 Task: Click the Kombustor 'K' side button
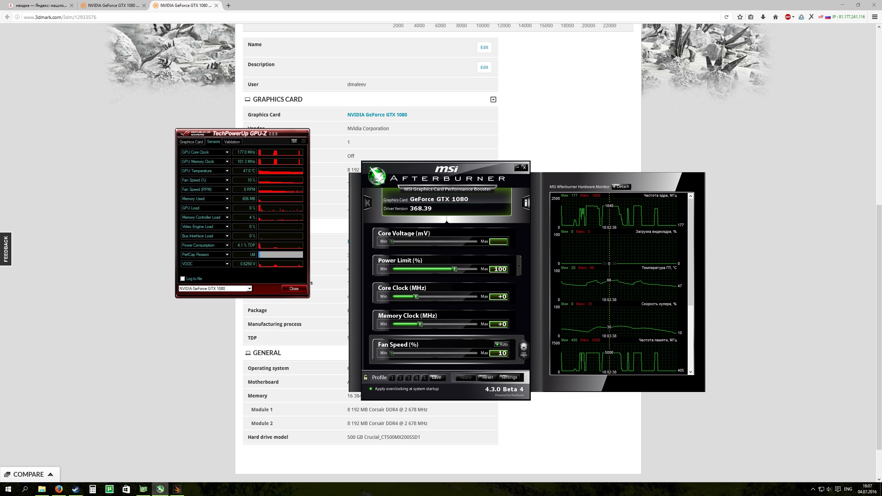pos(368,203)
